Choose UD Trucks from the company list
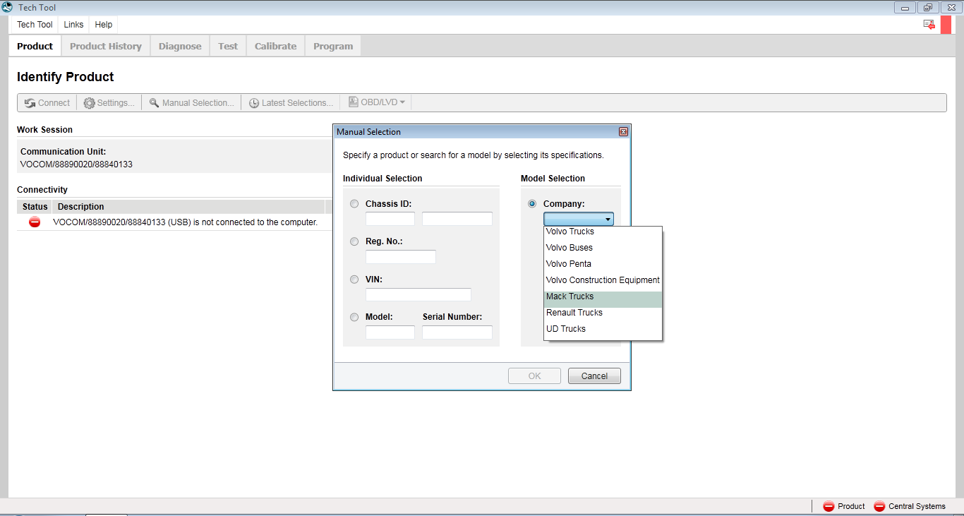 tap(603, 329)
